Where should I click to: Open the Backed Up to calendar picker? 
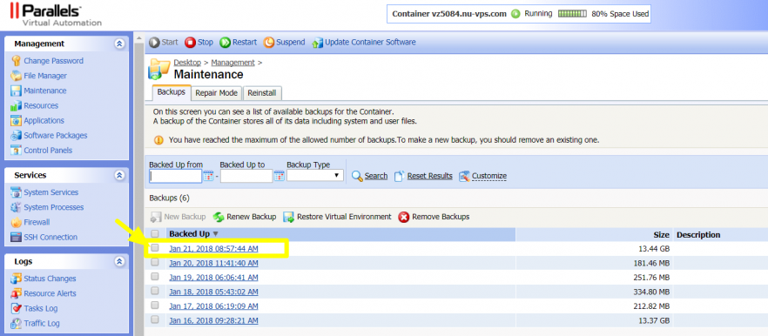[280, 177]
